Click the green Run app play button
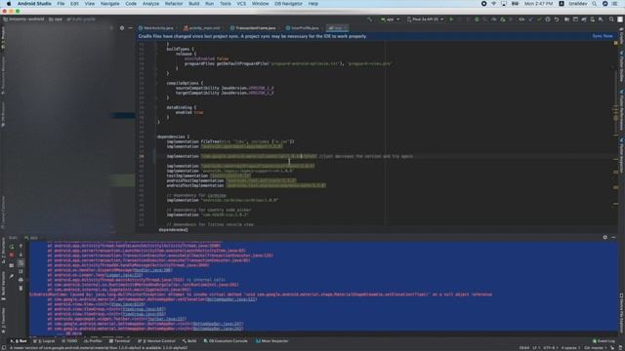625x351 pixels. pyautogui.click(x=451, y=19)
